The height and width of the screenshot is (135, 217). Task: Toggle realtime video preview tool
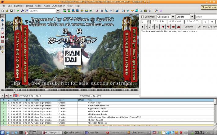tap(2, 48)
